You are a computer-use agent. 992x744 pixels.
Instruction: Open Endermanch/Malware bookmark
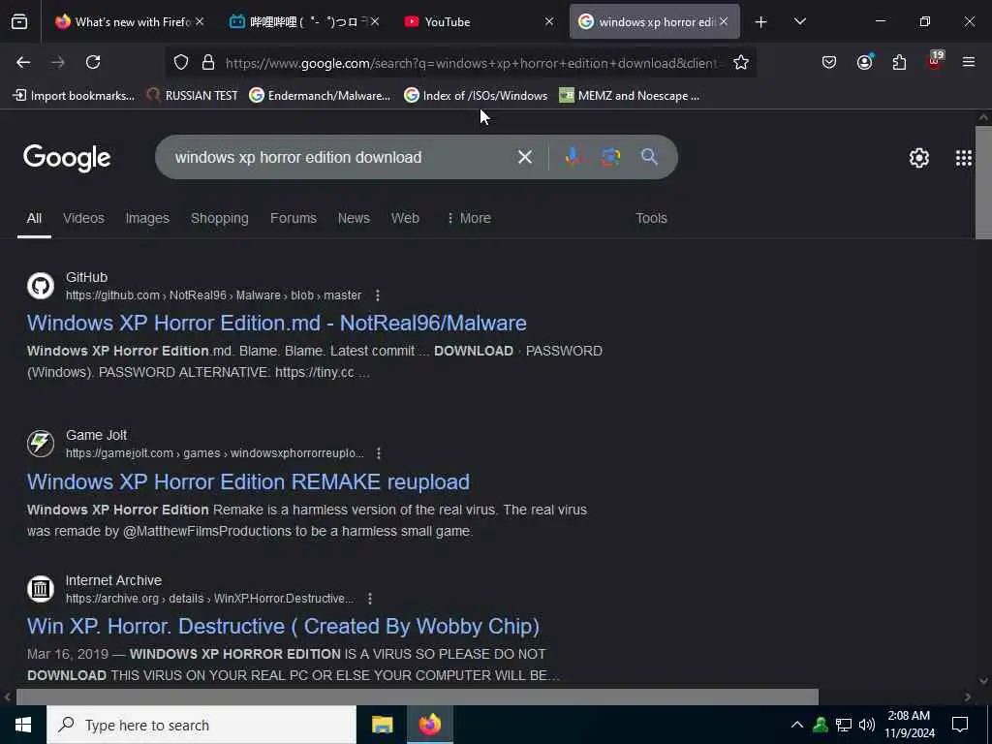pos(320,96)
